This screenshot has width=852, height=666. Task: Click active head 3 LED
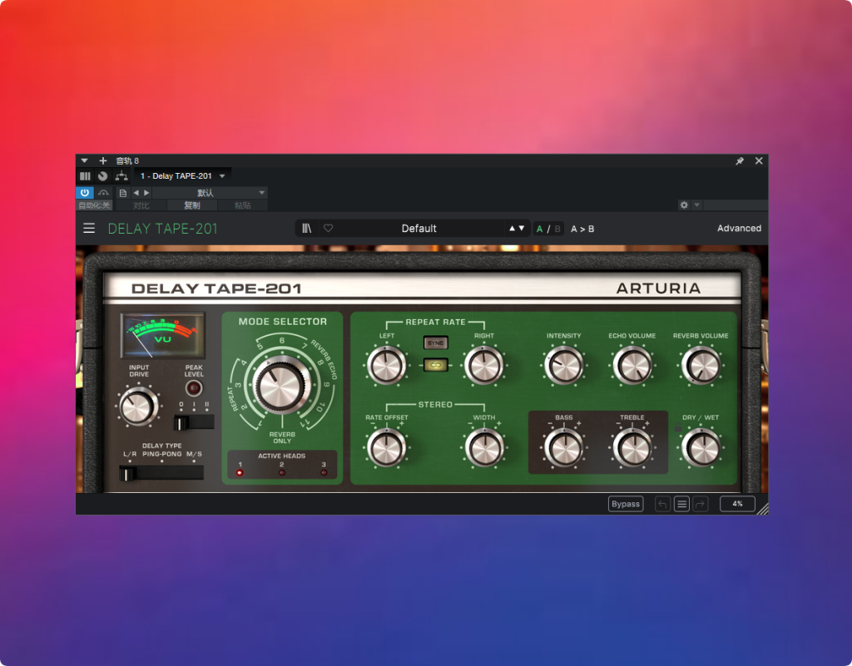[324, 473]
